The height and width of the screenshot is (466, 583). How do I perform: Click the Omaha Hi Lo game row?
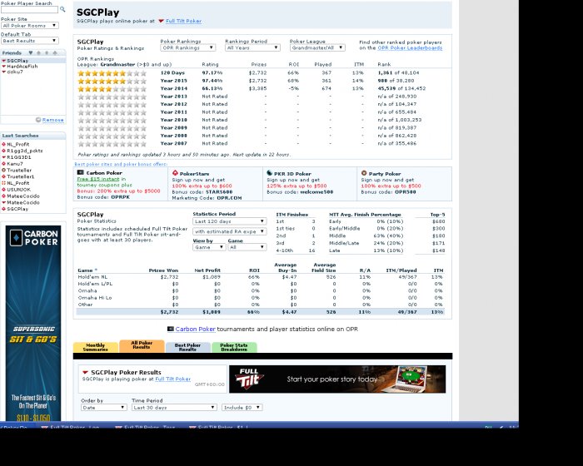click(x=260, y=298)
